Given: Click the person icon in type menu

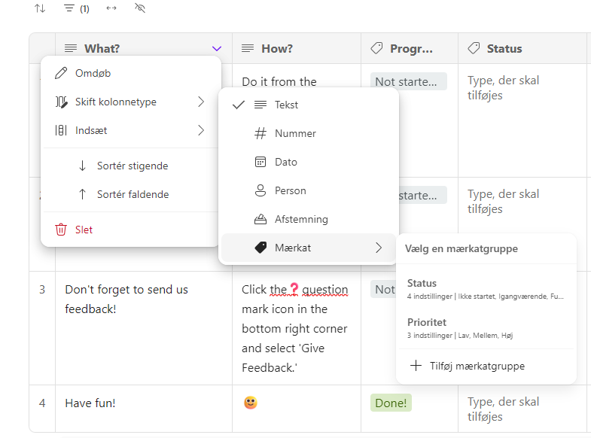Looking at the screenshot, I should click(260, 190).
